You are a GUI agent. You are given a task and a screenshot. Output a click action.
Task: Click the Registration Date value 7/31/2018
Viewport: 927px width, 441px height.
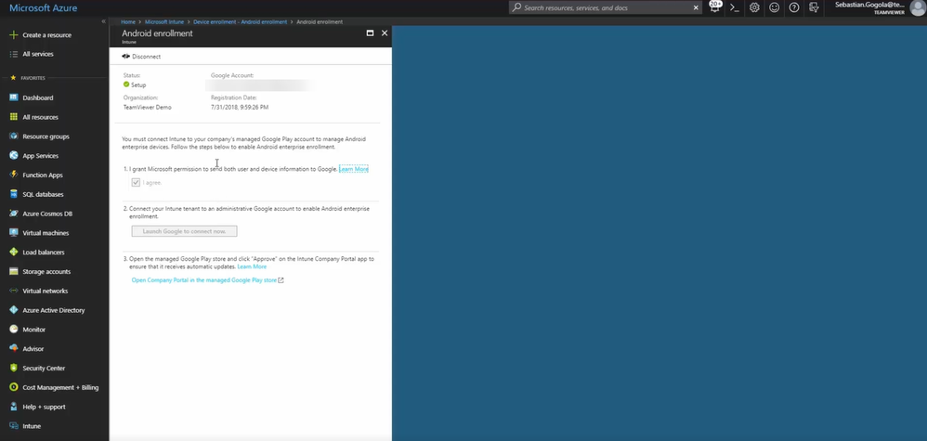[240, 108]
